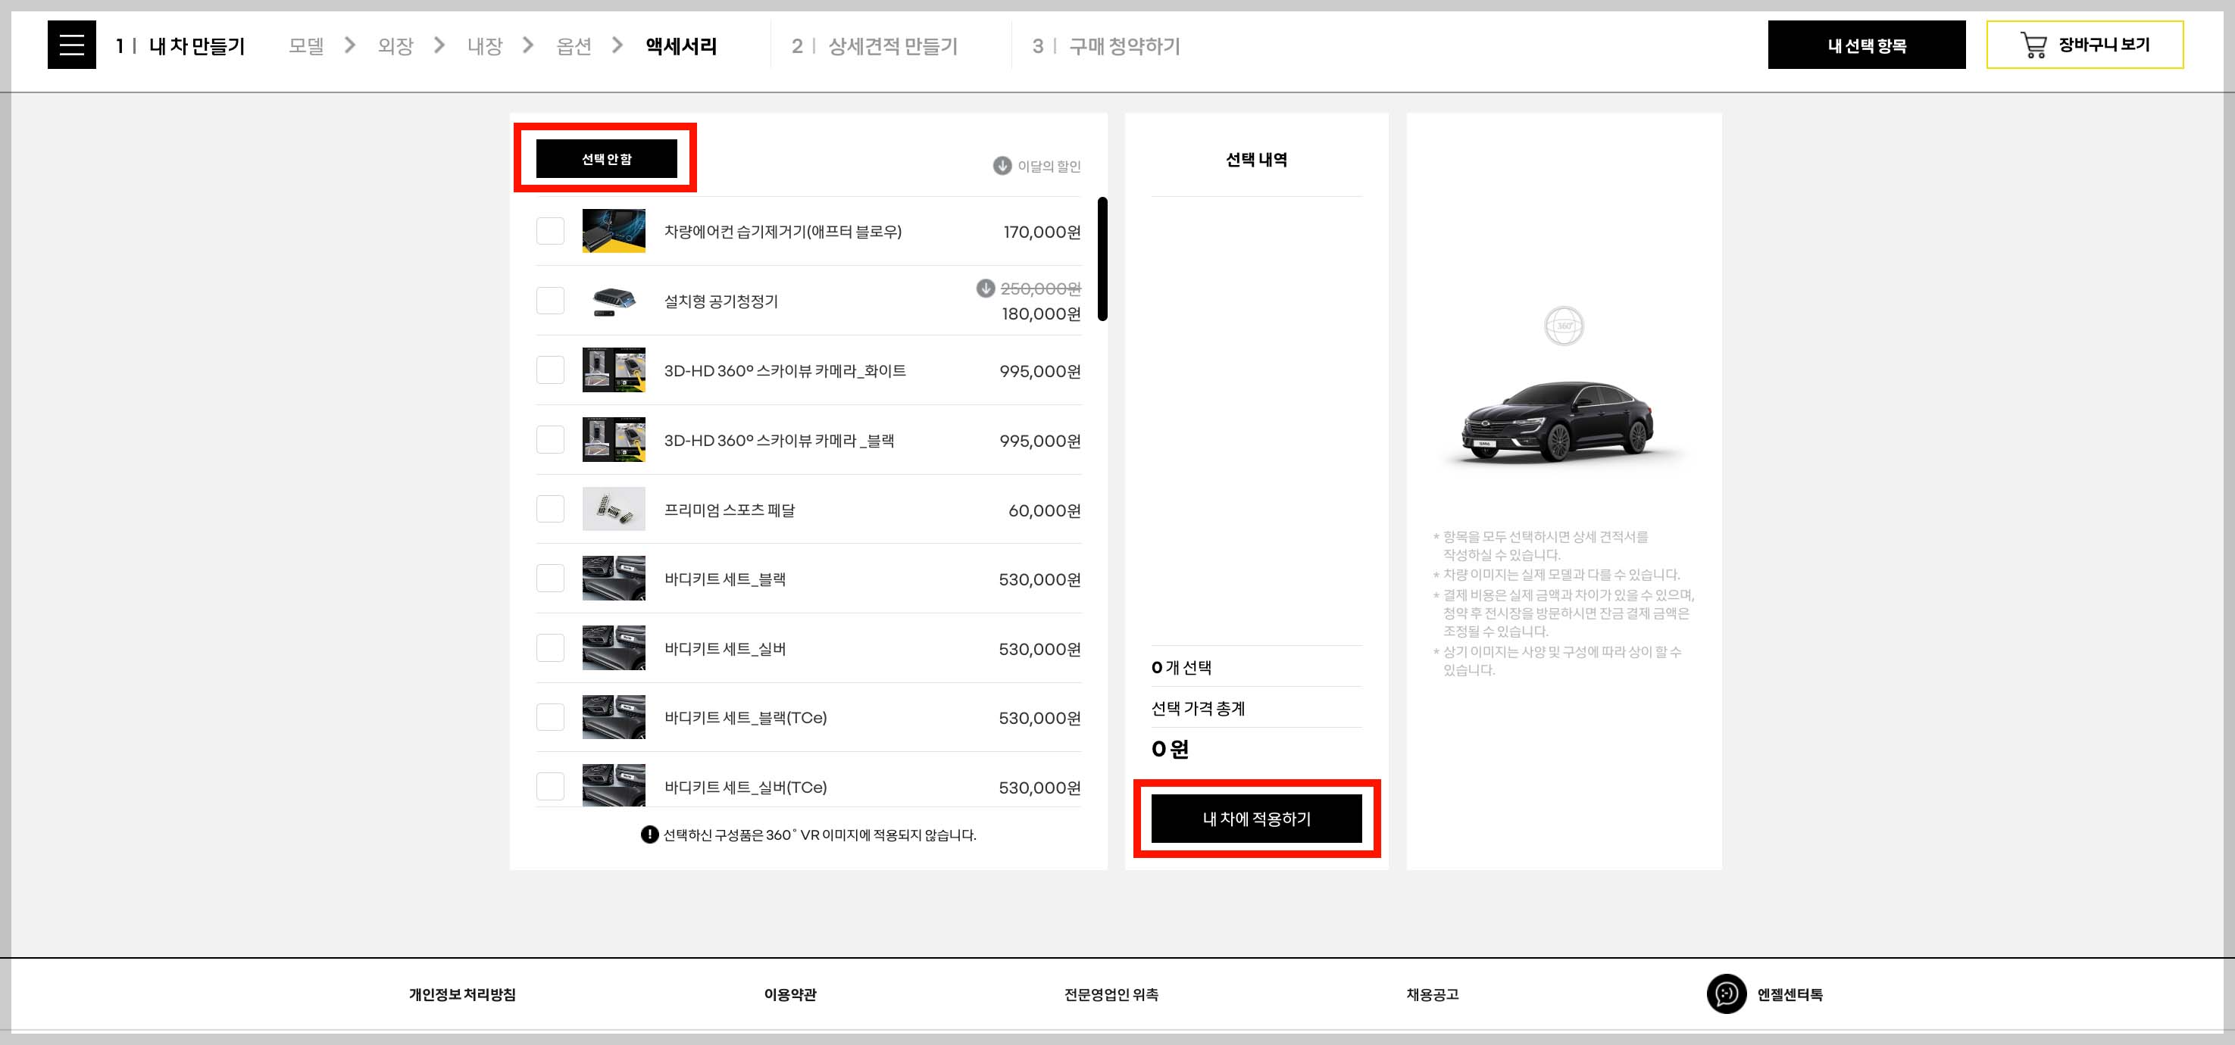Click the chevron after 모델 breadcrumb
Image resolution: width=2235 pixels, height=1045 pixels.
[x=350, y=45]
